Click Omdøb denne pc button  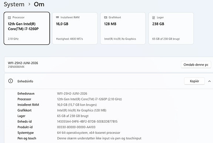(196, 64)
